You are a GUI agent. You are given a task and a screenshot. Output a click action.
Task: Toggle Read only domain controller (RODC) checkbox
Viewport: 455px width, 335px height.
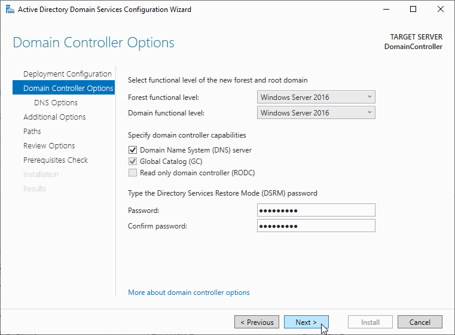tap(133, 173)
